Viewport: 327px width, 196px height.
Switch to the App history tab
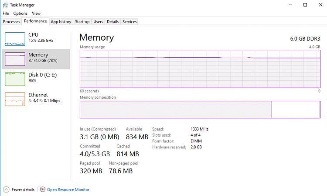61,21
